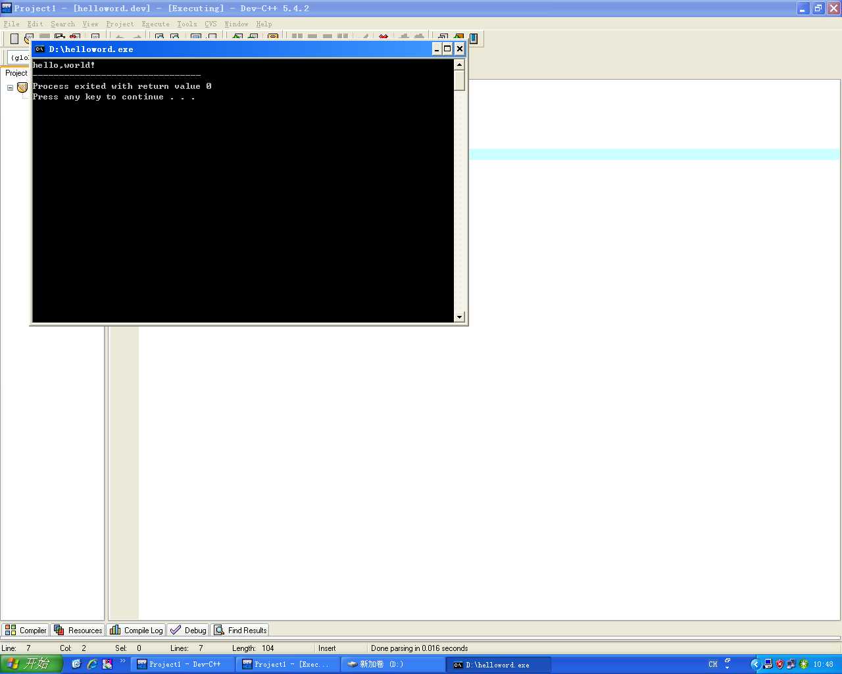Open the 新加卷 (D:) taskbar button
This screenshot has width=842, height=674.
(x=393, y=665)
